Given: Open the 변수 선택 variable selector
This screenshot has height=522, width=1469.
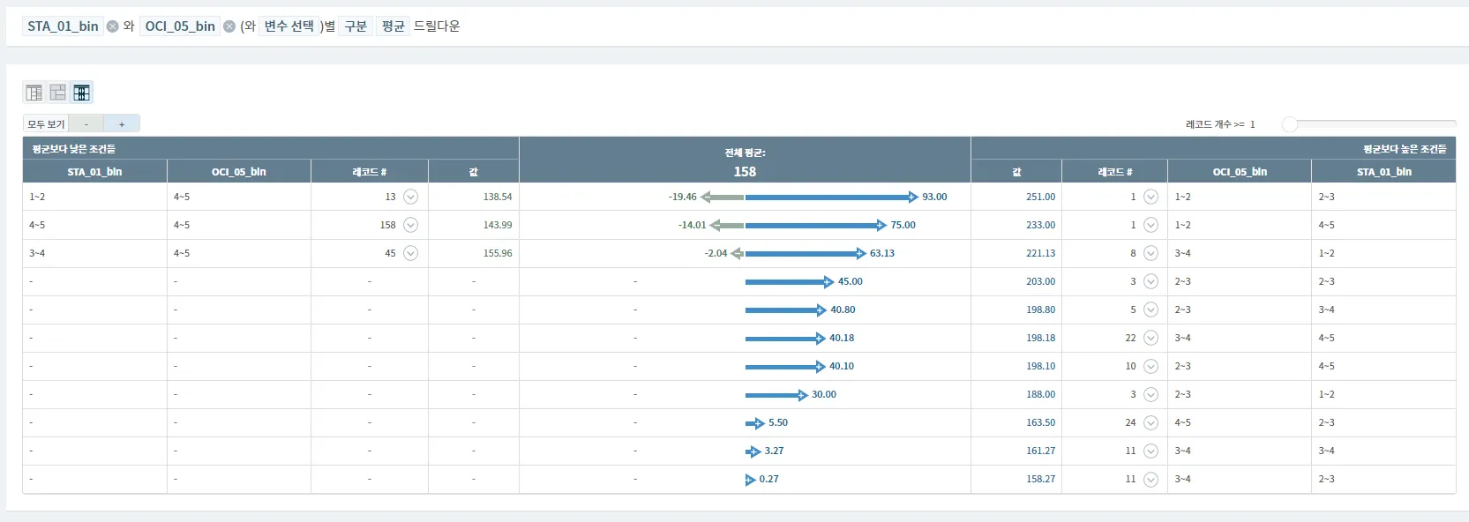Looking at the screenshot, I should pos(289,26).
